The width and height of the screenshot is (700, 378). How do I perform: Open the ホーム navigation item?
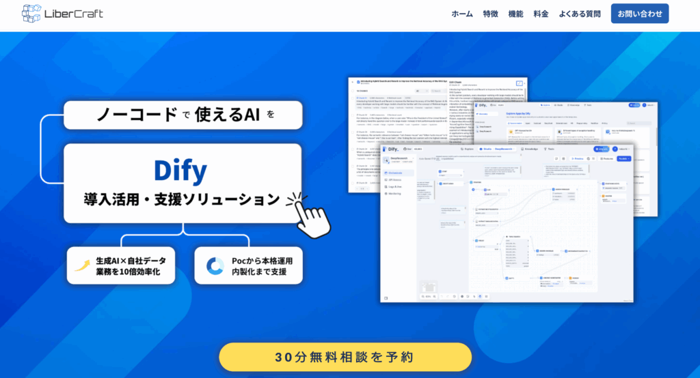pos(463,14)
